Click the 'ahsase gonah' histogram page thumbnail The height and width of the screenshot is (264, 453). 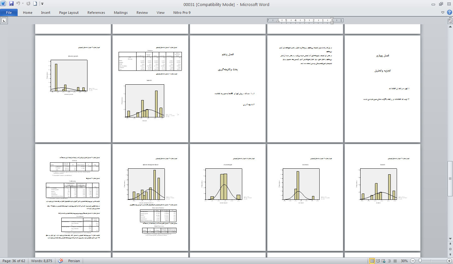tap(73, 89)
